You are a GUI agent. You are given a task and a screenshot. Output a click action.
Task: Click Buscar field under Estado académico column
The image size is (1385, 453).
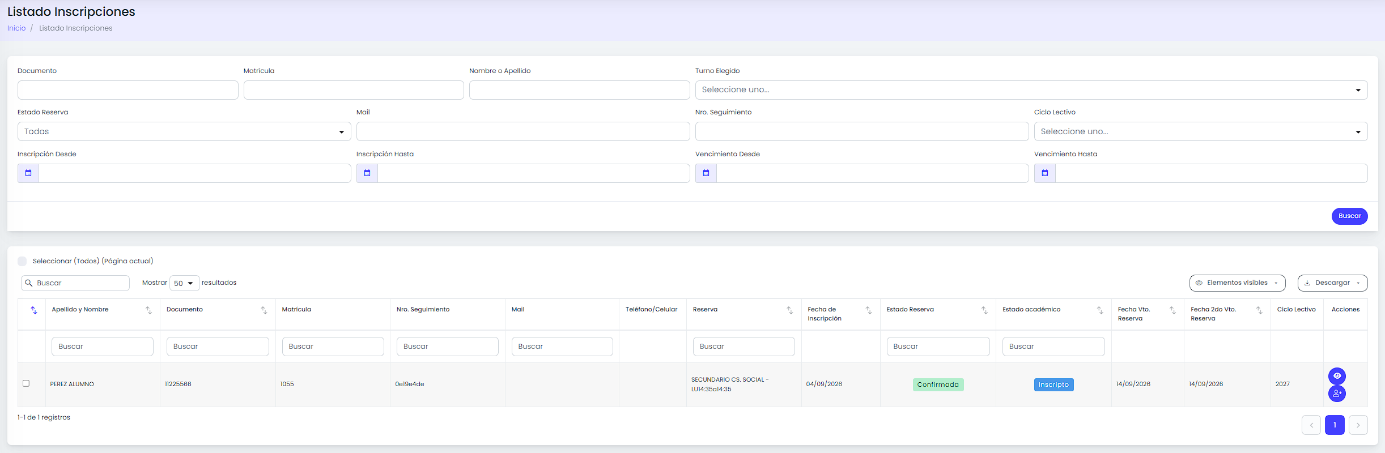1053,347
